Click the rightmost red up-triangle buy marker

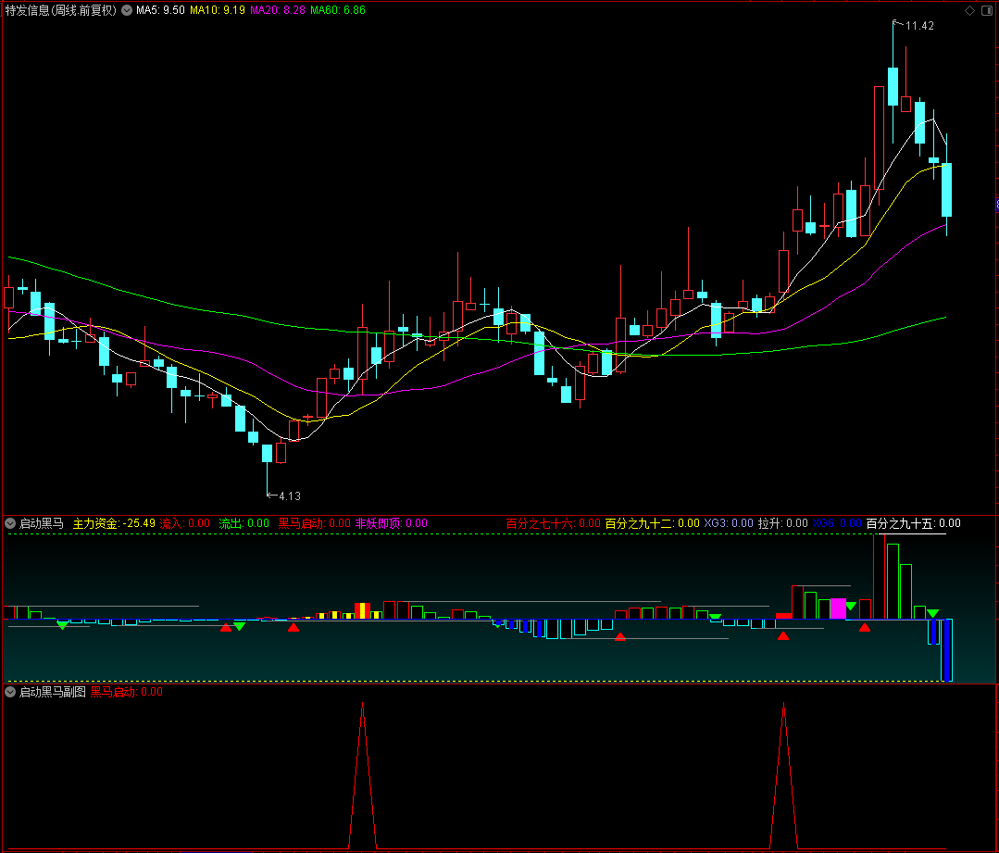(x=865, y=628)
